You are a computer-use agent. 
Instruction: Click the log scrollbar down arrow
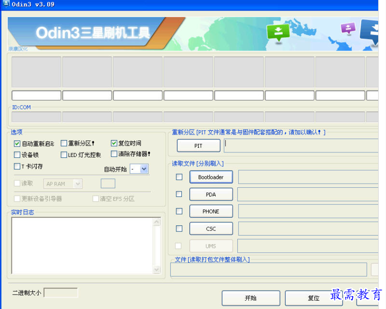point(157,270)
